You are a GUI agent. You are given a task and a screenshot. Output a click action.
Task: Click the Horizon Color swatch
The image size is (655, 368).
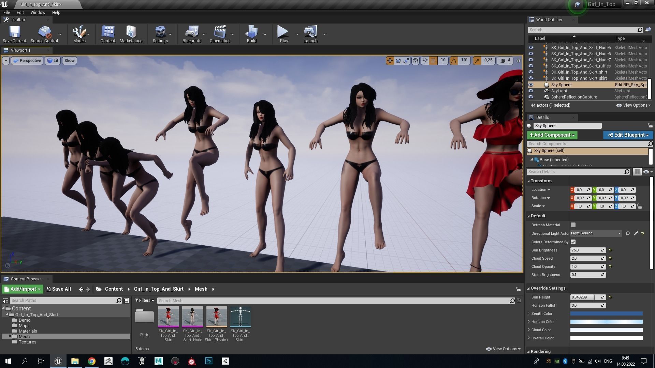(606, 322)
